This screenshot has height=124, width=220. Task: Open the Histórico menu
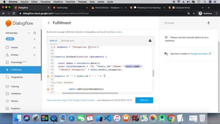(58, 2)
